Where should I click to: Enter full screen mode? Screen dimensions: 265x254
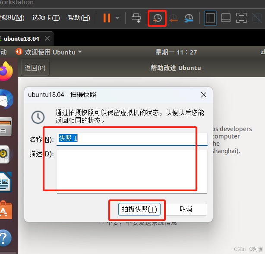(x=241, y=18)
